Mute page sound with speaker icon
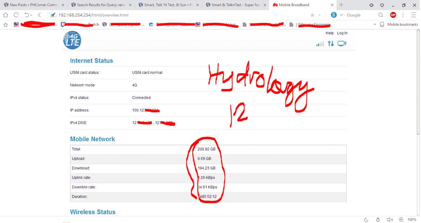 pyautogui.click(x=389, y=220)
